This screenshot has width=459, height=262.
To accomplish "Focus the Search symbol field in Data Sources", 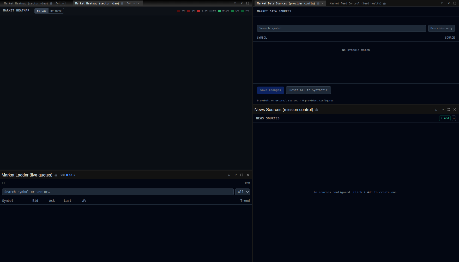I will tap(341, 28).
